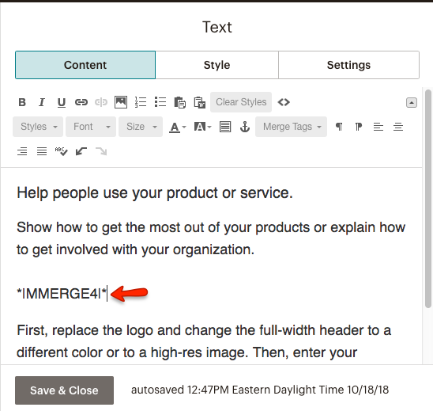Open the background color picker
Screen dimensions: 433x411
pyautogui.click(x=203, y=127)
